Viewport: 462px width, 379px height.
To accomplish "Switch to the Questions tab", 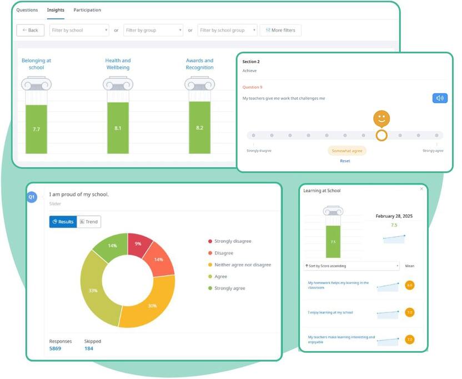I will click(x=27, y=10).
